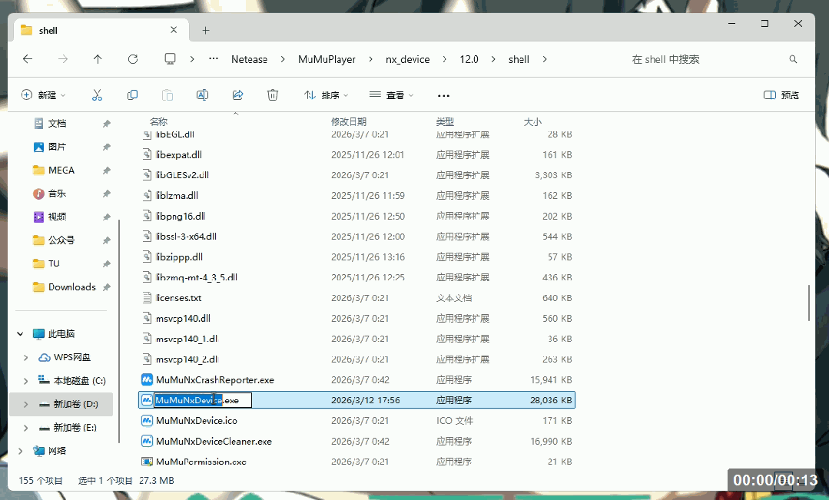
Task: Navigate to Netease in breadcrumb
Action: pos(249,59)
